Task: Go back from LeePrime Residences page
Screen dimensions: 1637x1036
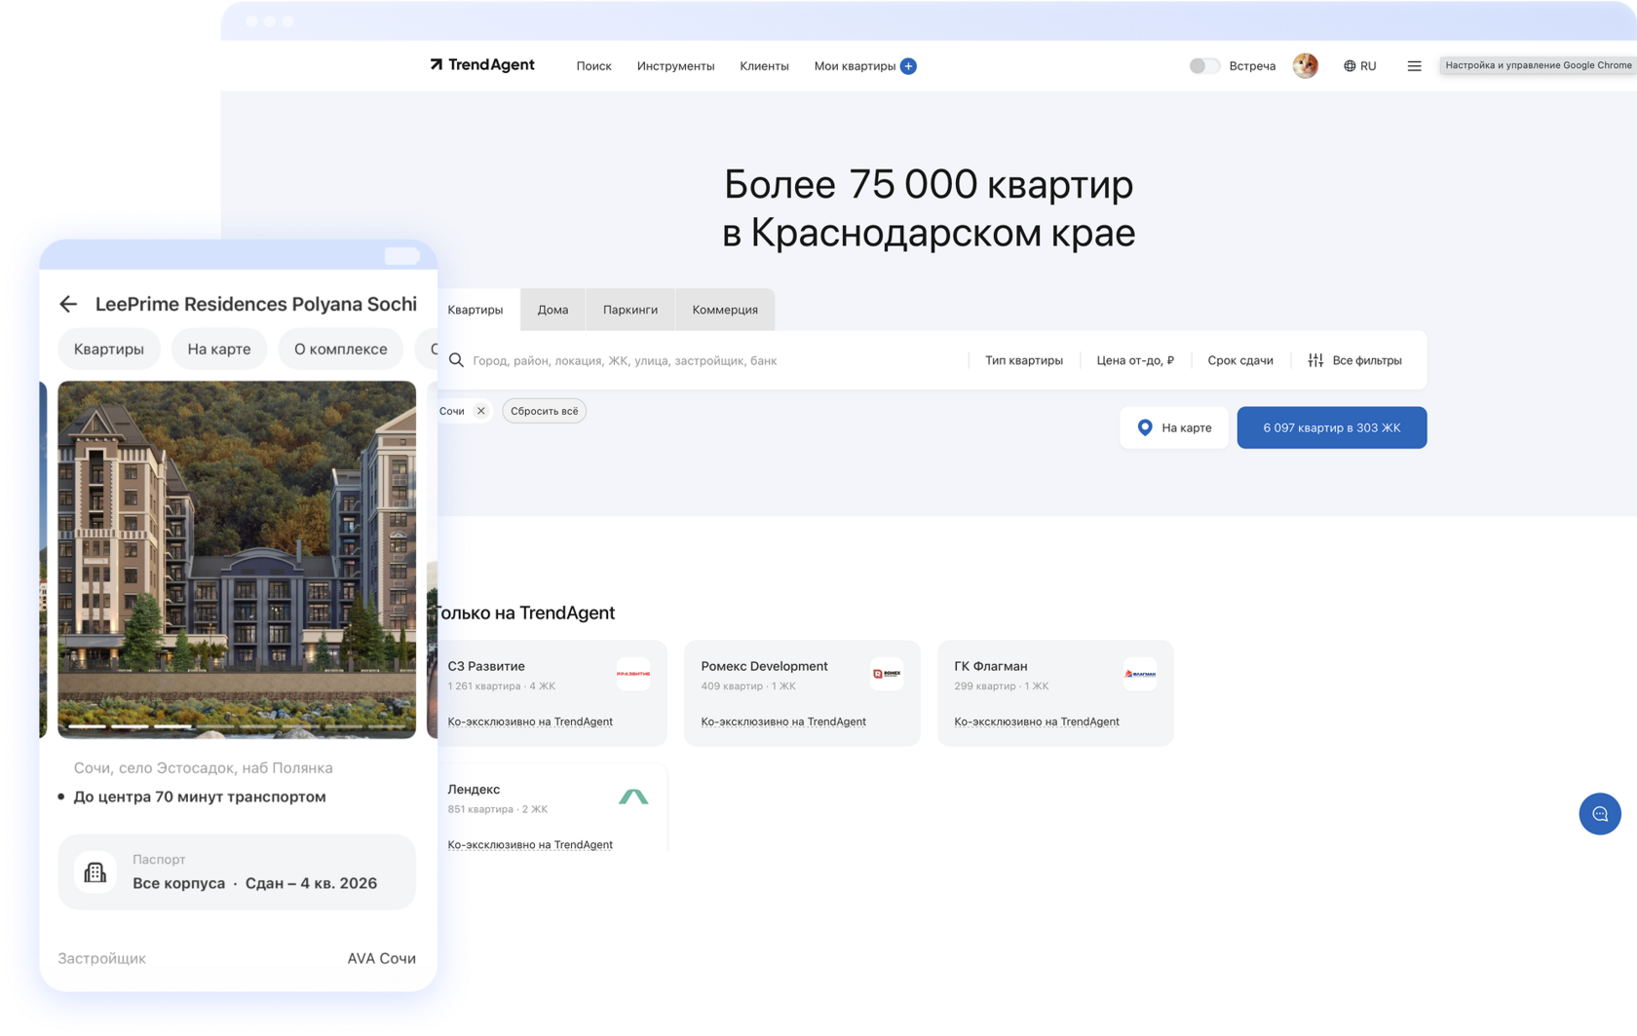Action: (68, 304)
